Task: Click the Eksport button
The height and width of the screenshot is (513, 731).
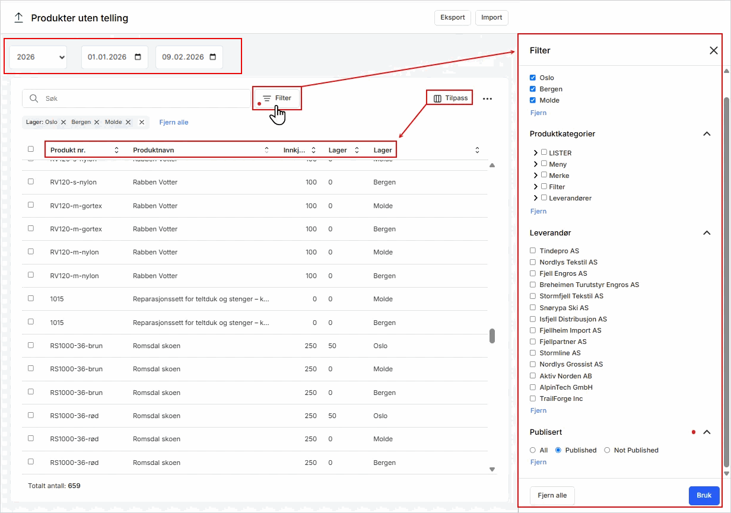Action: (x=453, y=17)
